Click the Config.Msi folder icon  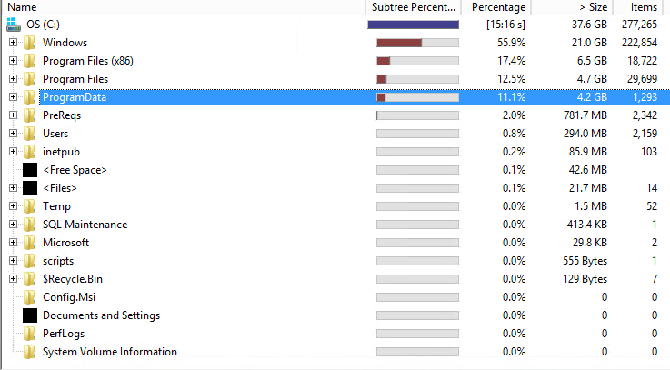(30, 297)
